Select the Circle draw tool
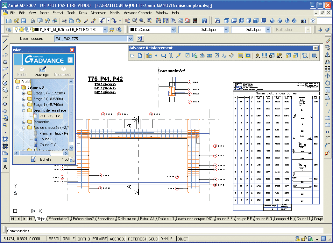 [5, 83]
